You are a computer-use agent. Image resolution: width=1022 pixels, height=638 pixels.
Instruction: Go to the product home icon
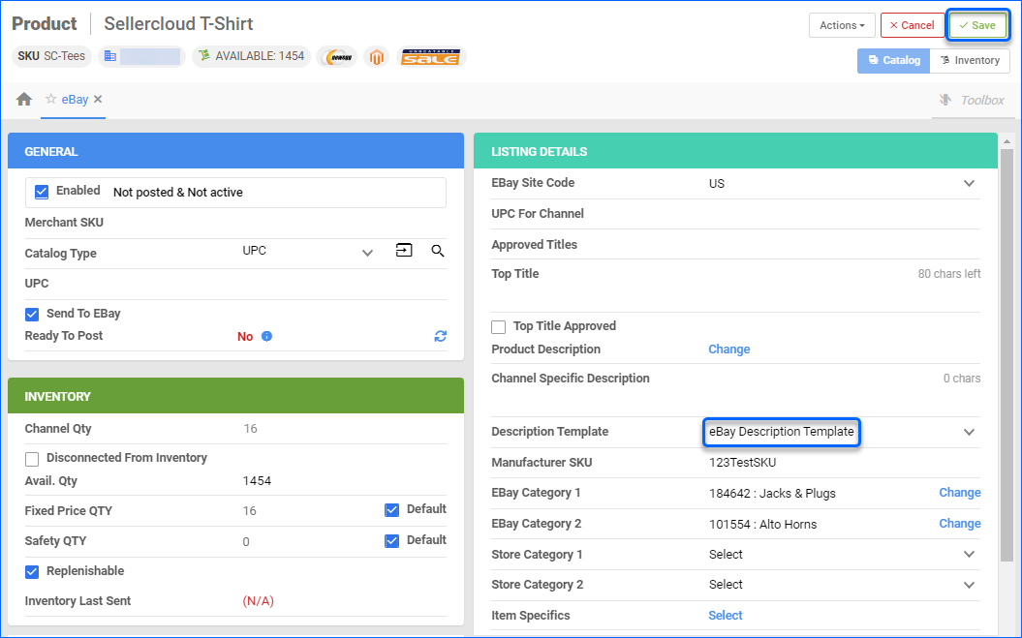coord(24,99)
